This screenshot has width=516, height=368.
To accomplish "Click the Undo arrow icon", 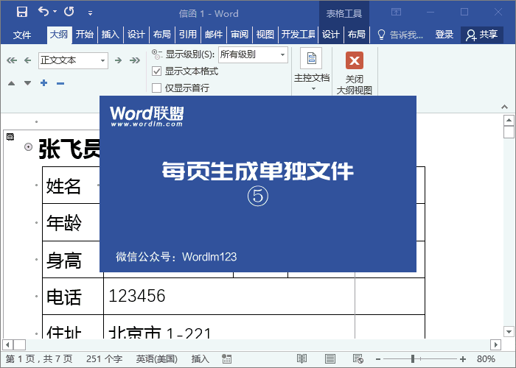I will [43, 12].
